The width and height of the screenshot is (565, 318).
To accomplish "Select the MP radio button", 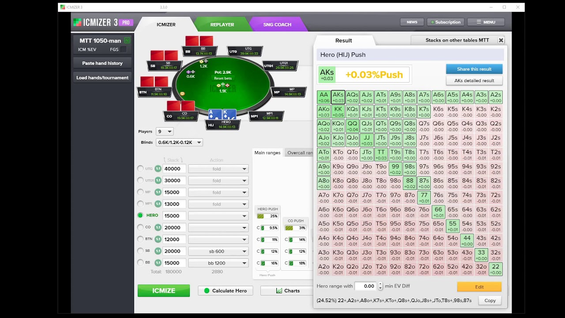I will (140, 192).
